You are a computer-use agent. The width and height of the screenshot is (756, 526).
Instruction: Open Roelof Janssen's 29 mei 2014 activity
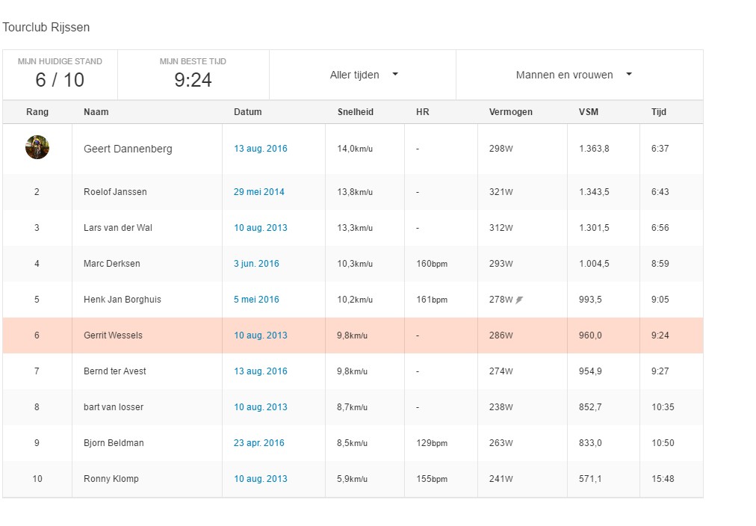(x=258, y=192)
